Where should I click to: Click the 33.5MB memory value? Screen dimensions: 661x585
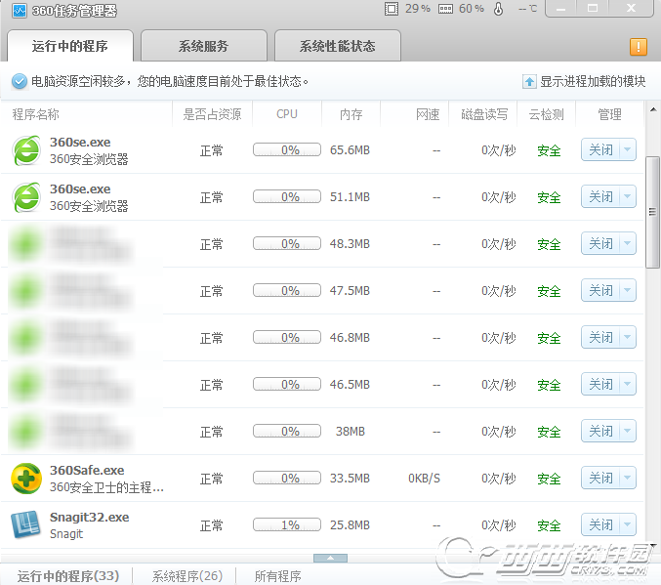point(350,479)
